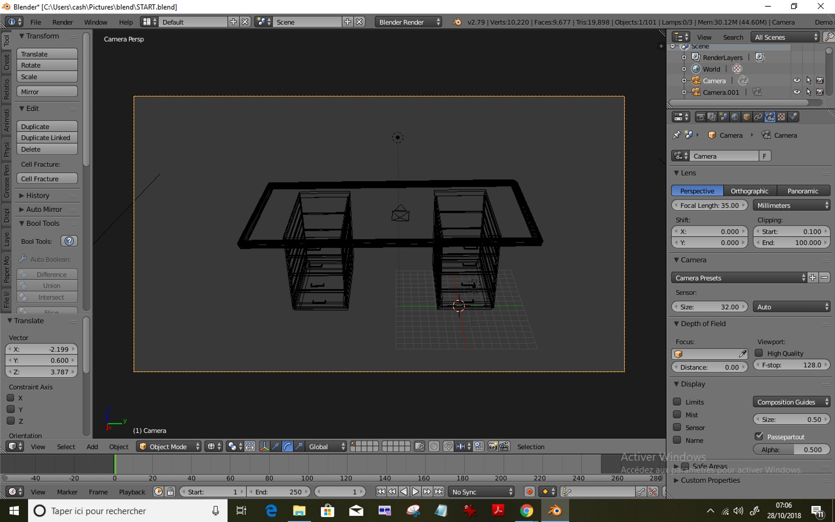Open Microsoft Edge from the taskbar
The width and height of the screenshot is (835, 522).
click(271, 510)
